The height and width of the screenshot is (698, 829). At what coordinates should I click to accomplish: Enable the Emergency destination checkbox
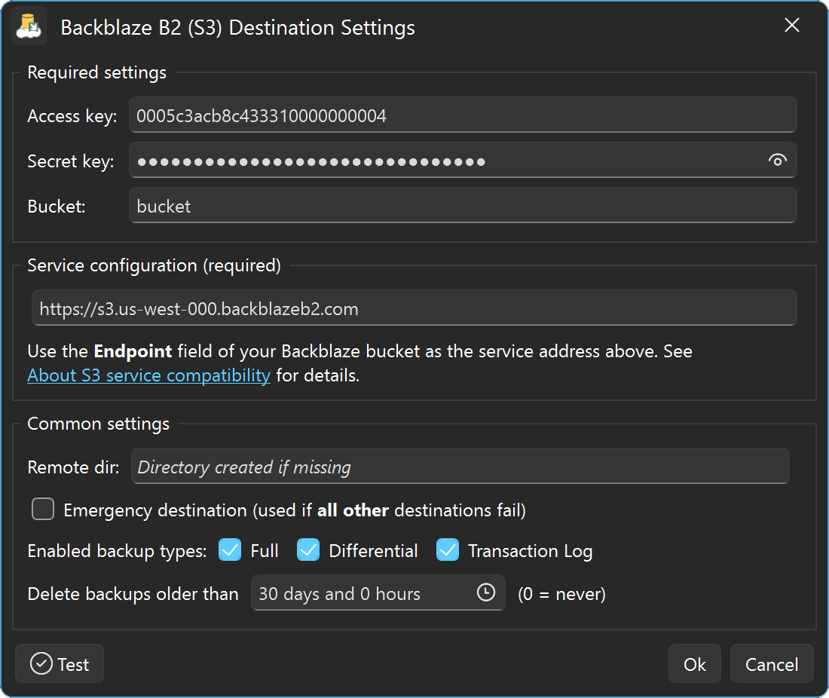coord(43,510)
